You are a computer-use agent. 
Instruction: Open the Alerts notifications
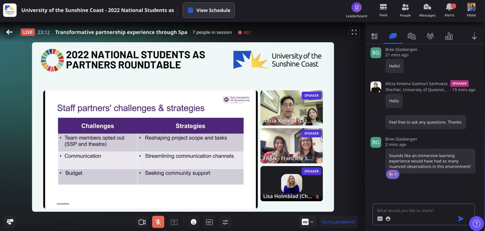[449, 10]
